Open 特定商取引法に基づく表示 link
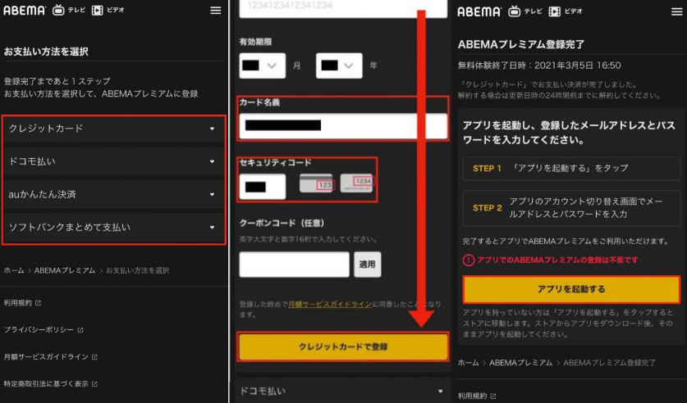Viewport: 687px width, 403px height. coord(50,384)
